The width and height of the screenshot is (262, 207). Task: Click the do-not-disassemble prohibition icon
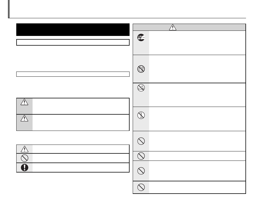tap(141, 69)
